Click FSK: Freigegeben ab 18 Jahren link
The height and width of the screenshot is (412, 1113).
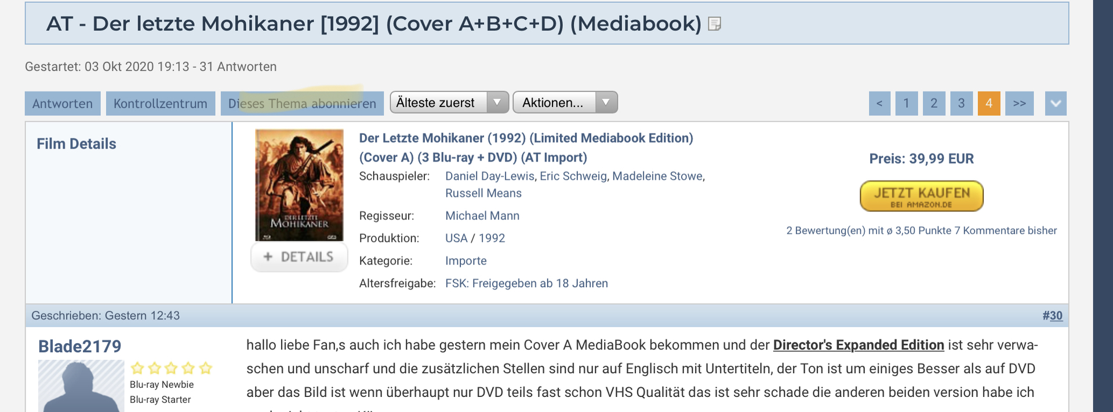point(526,284)
